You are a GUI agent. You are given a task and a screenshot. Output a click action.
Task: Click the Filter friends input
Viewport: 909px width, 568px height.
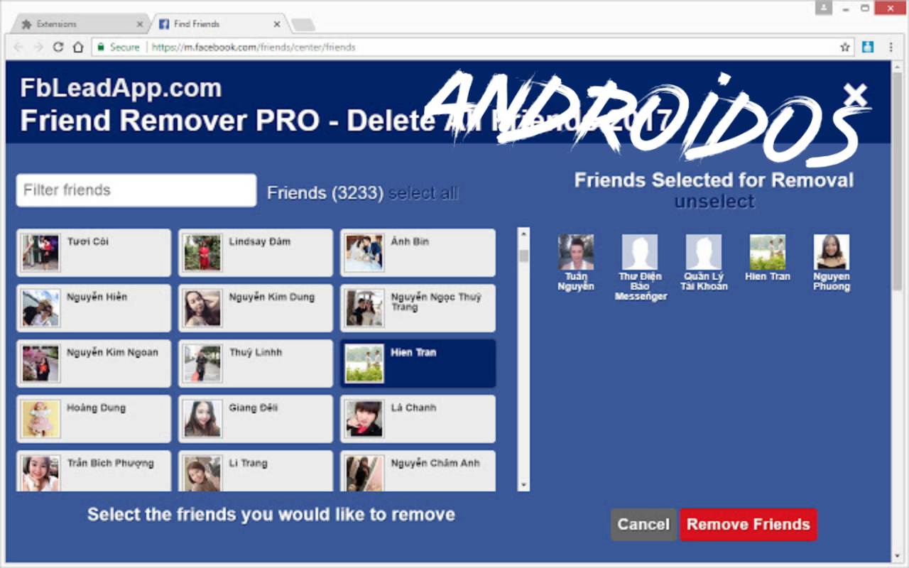tap(136, 190)
